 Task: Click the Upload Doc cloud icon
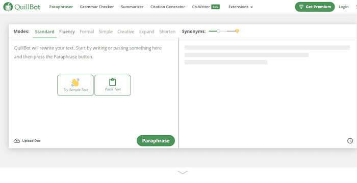(x=17, y=141)
